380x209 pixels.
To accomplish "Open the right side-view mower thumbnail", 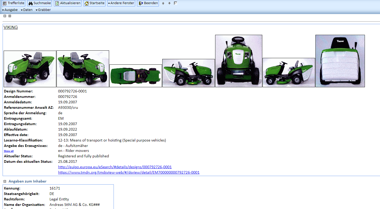I will pyautogui.click(x=189, y=73).
